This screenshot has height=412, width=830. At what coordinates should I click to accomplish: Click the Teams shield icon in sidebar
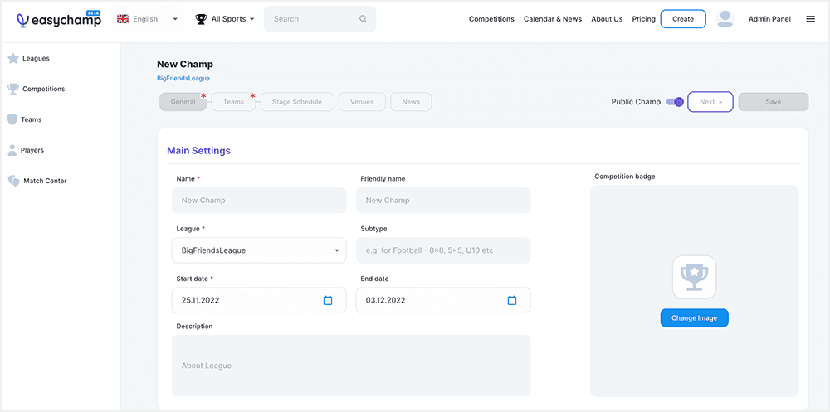(x=12, y=119)
